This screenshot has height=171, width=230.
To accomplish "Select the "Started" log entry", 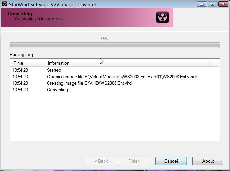I will [115, 70].
